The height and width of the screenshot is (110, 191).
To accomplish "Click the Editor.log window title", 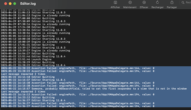I will point(28,4).
